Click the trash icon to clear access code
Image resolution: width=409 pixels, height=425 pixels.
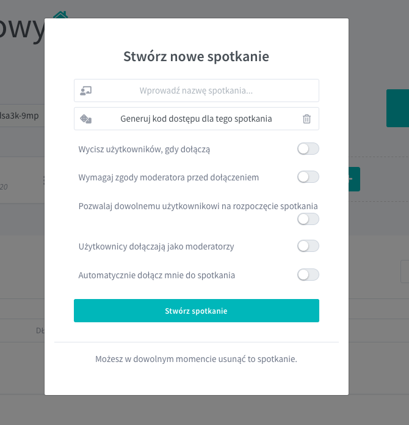[x=306, y=119]
